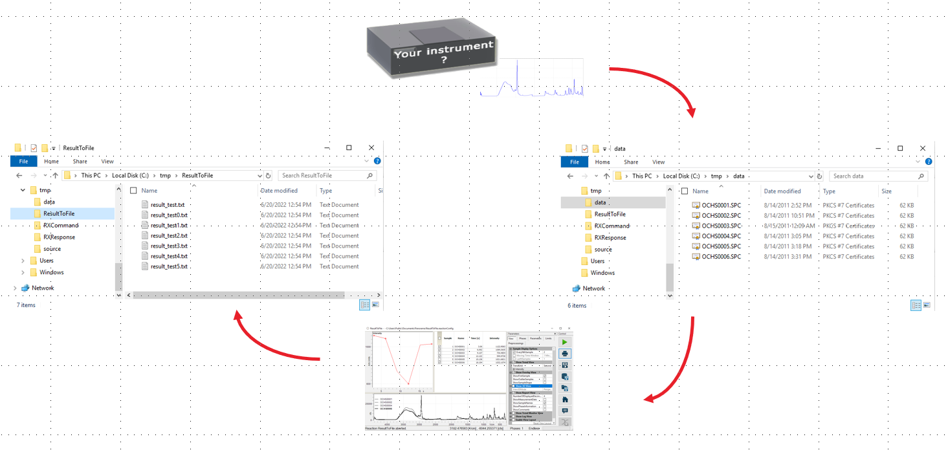Expand the Users folder in ResultToFile tree
The width and height of the screenshot is (948, 450).
(23, 261)
